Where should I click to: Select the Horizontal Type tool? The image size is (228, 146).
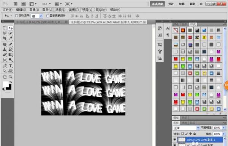coord(11,66)
